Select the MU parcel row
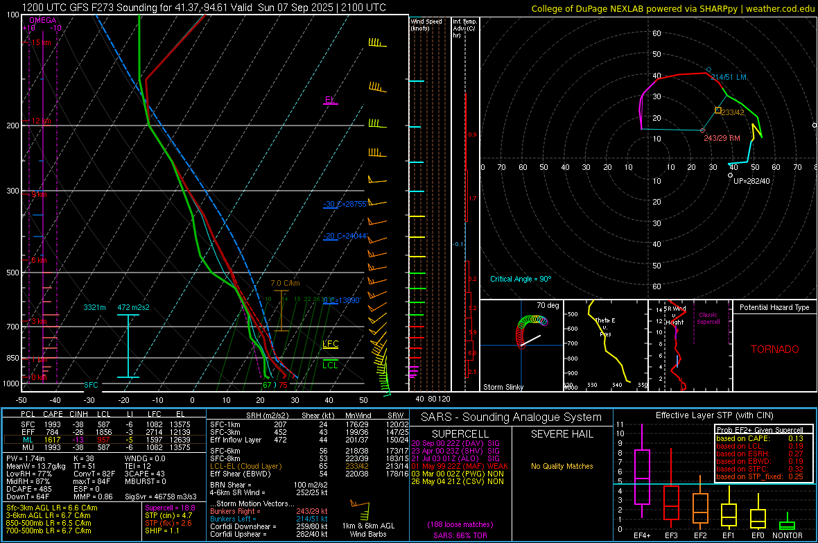 click(x=105, y=447)
